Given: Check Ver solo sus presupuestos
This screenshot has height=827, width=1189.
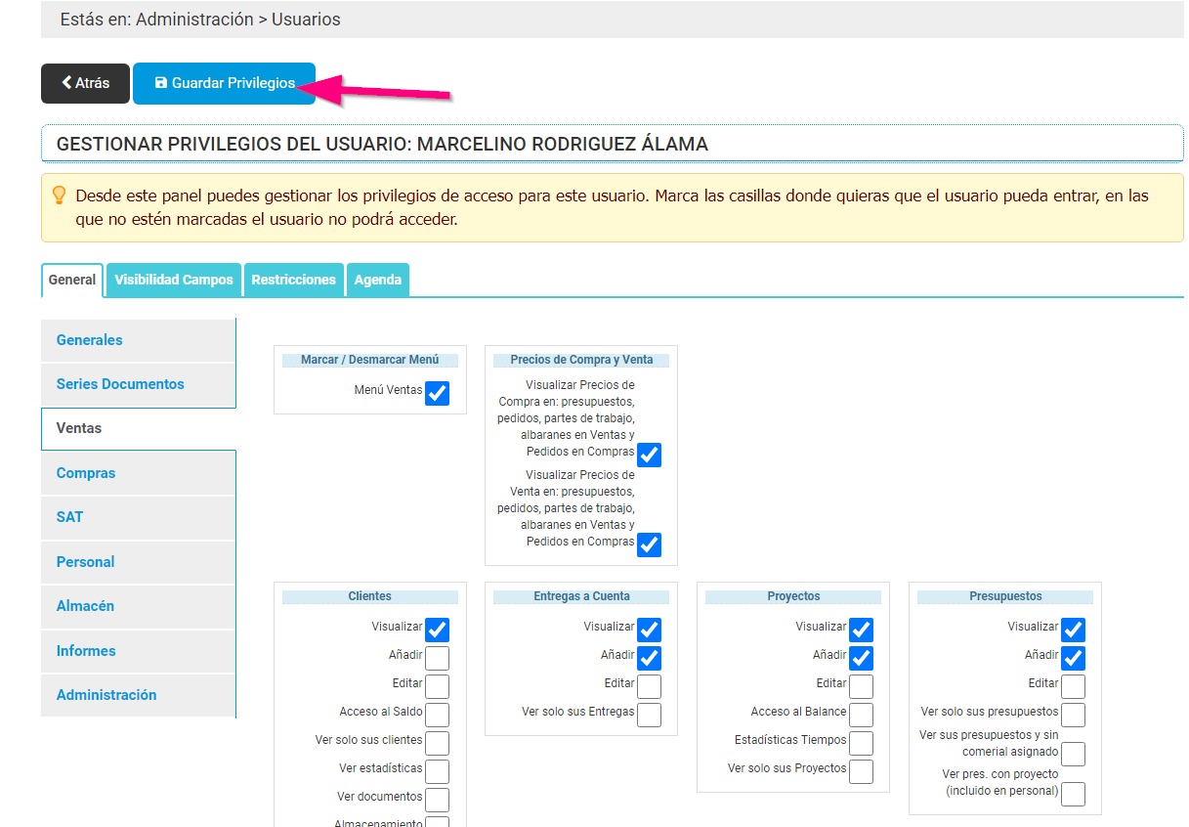Looking at the screenshot, I should [1073, 715].
